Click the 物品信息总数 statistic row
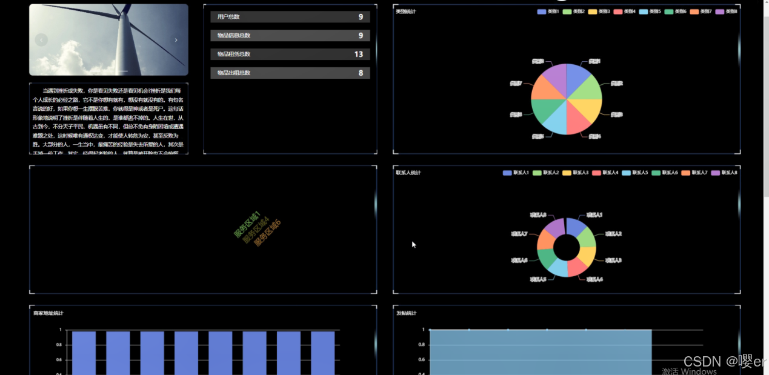Screen dimensions: 769x375 tap(290, 36)
